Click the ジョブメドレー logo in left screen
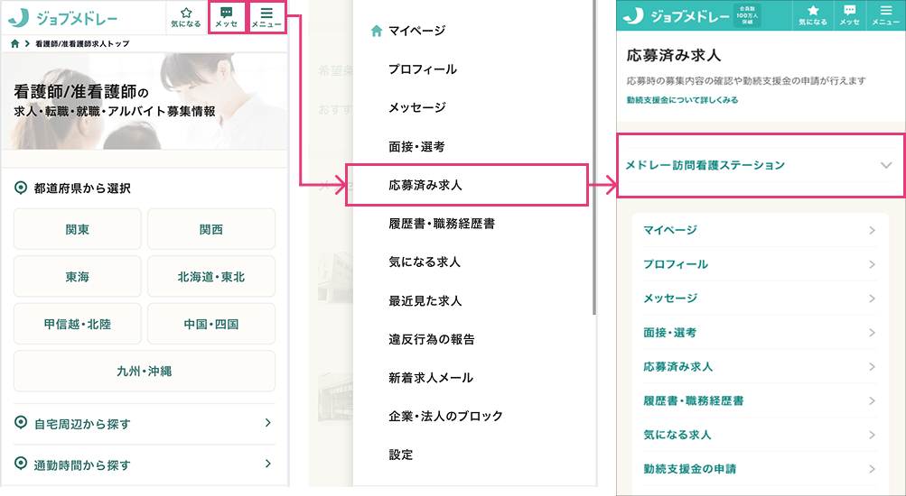 coord(63,18)
